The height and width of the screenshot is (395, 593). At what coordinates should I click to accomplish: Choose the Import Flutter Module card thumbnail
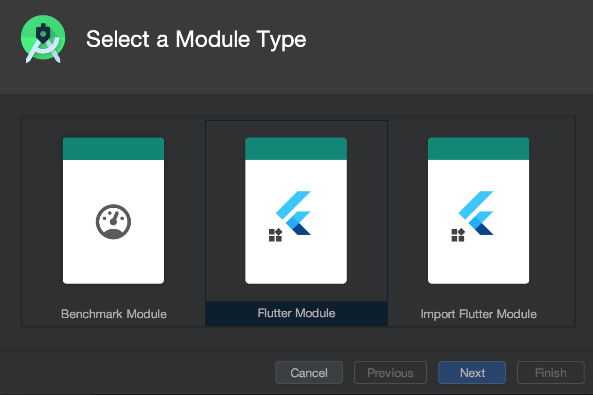click(x=479, y=211)
